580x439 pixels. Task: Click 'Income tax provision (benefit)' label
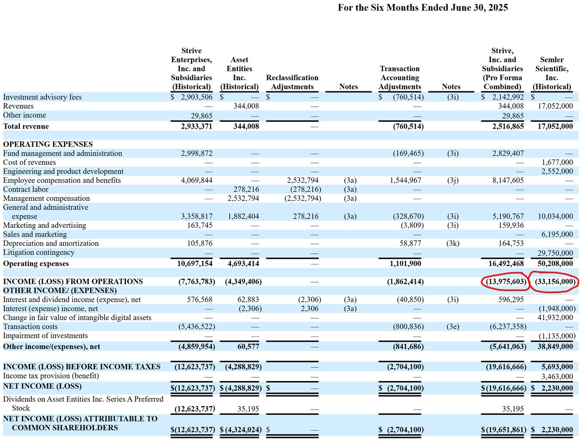click(51, 376)
